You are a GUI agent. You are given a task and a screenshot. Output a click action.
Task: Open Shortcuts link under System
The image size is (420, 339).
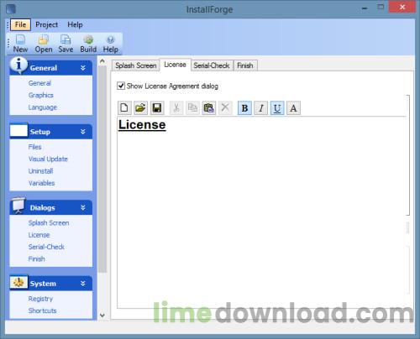point(42,310)
